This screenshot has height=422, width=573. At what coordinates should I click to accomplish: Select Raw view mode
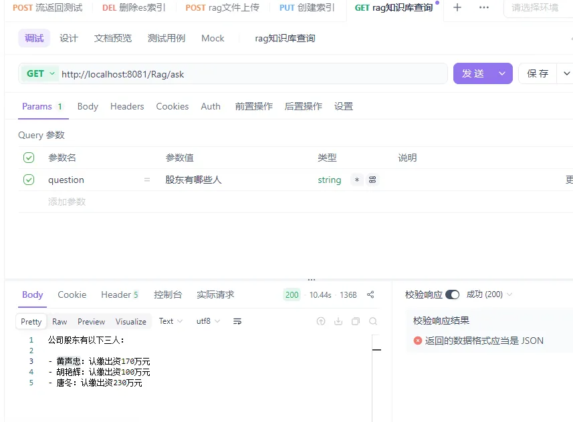coord(60,322)
